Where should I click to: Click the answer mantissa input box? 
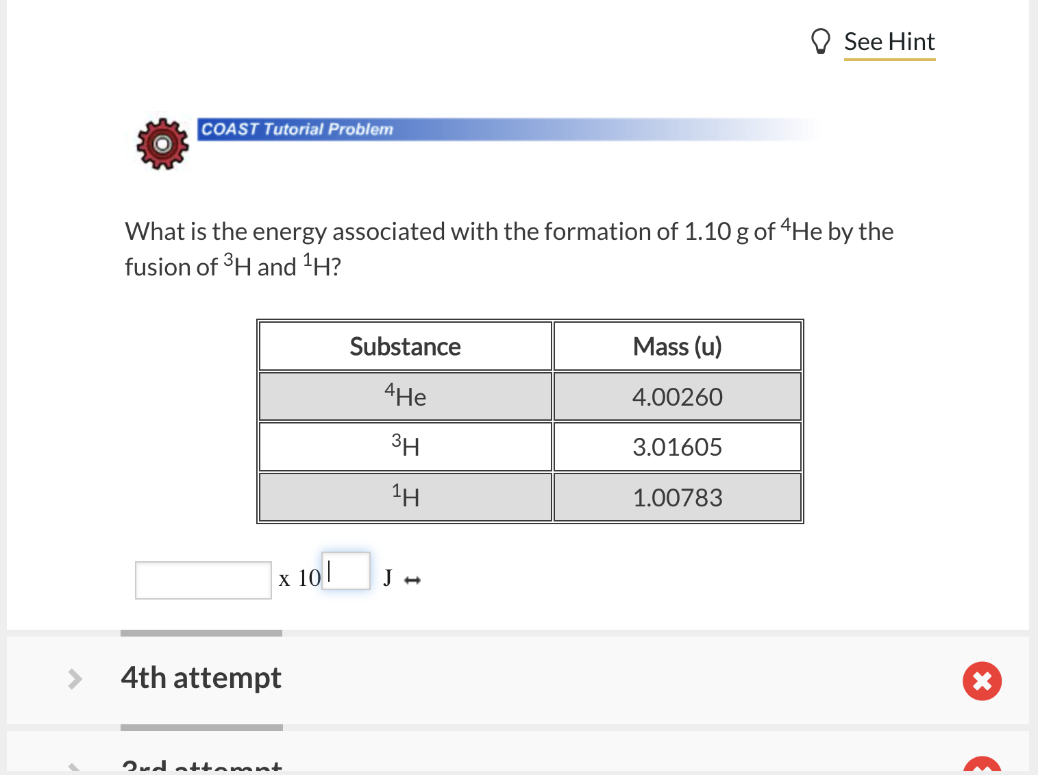[203, 580]
